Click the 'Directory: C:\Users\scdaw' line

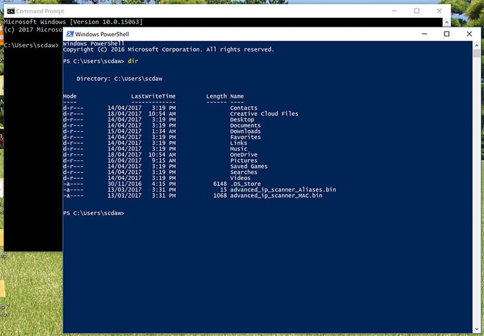pos(120,79)
